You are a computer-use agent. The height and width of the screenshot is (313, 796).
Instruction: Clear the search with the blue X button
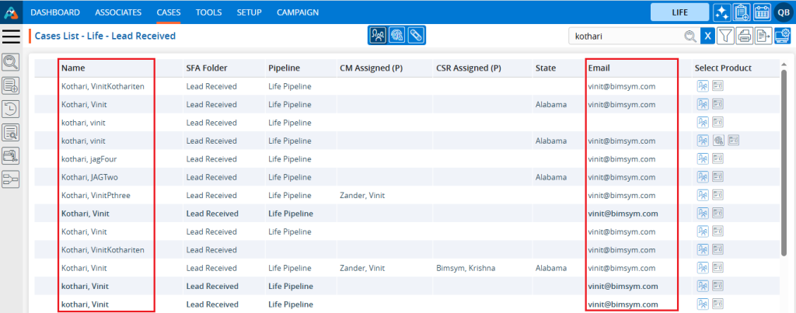pos(707,36)
